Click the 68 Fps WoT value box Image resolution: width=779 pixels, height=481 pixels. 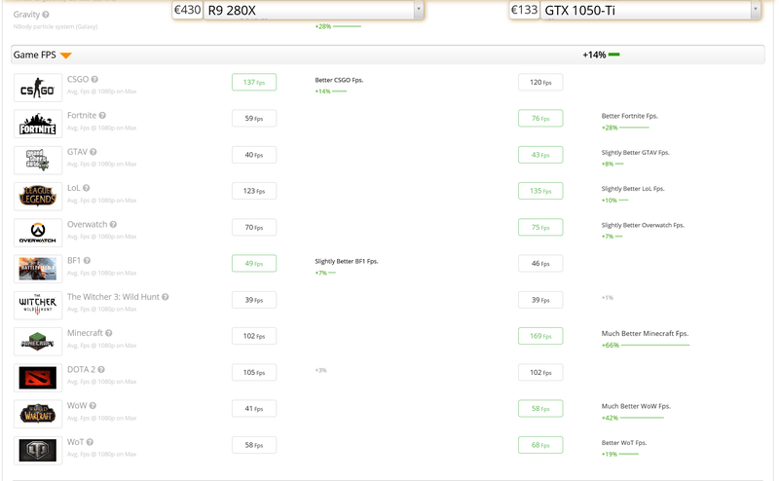coord(540,445)
